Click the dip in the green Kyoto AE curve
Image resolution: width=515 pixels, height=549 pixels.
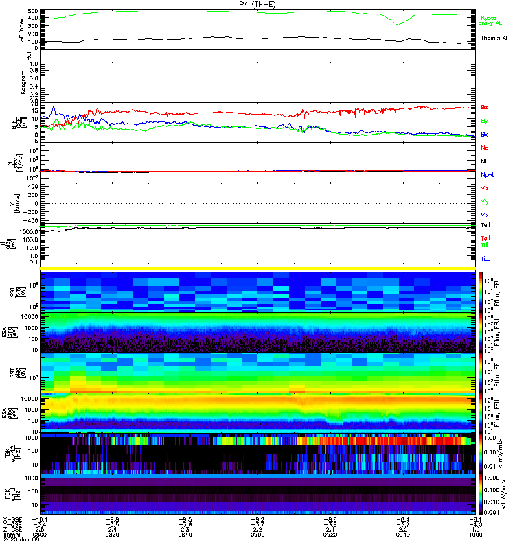pyautogui.click(x=398, y=25)
